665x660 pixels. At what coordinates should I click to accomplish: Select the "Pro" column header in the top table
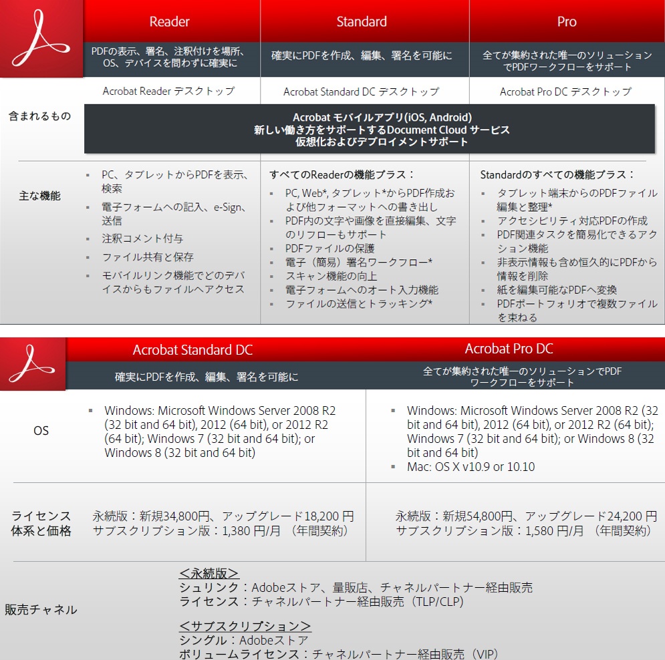[x=567, y=21]
